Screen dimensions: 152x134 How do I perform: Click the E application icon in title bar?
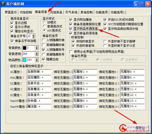coord(3,4)
